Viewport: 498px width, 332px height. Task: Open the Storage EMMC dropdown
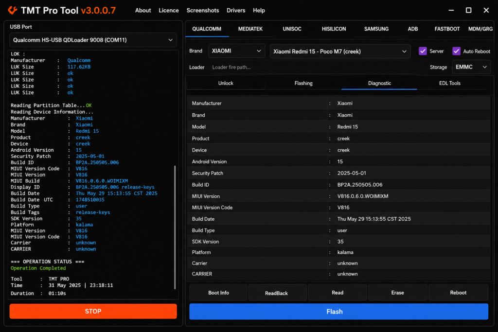(471, 67)
